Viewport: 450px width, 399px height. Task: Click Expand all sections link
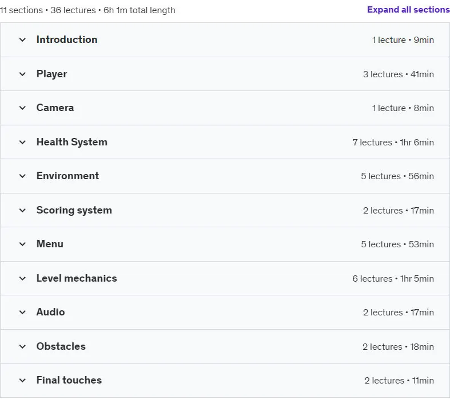tap(408, 10)
